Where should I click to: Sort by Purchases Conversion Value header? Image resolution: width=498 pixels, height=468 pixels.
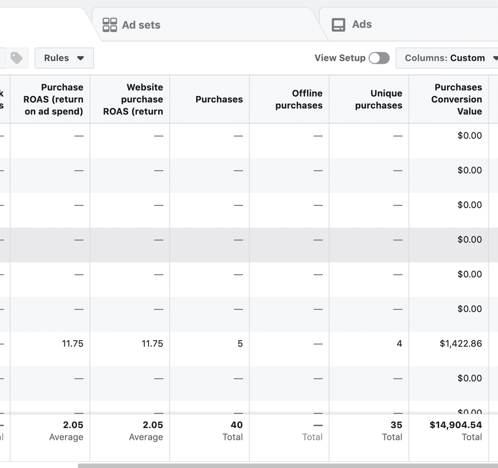coord(449,99)
